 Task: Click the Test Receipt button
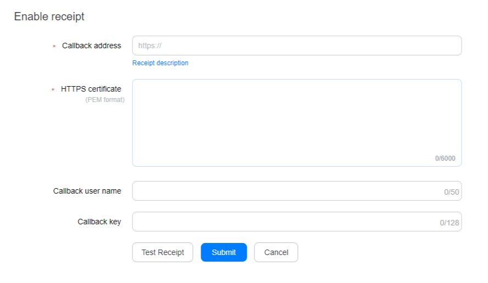(x=163, y=252)
